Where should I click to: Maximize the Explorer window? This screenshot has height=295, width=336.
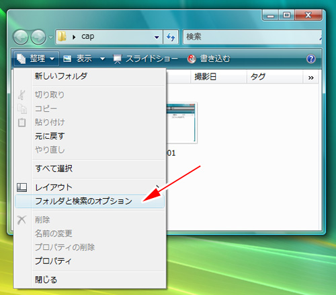point(286,15)
